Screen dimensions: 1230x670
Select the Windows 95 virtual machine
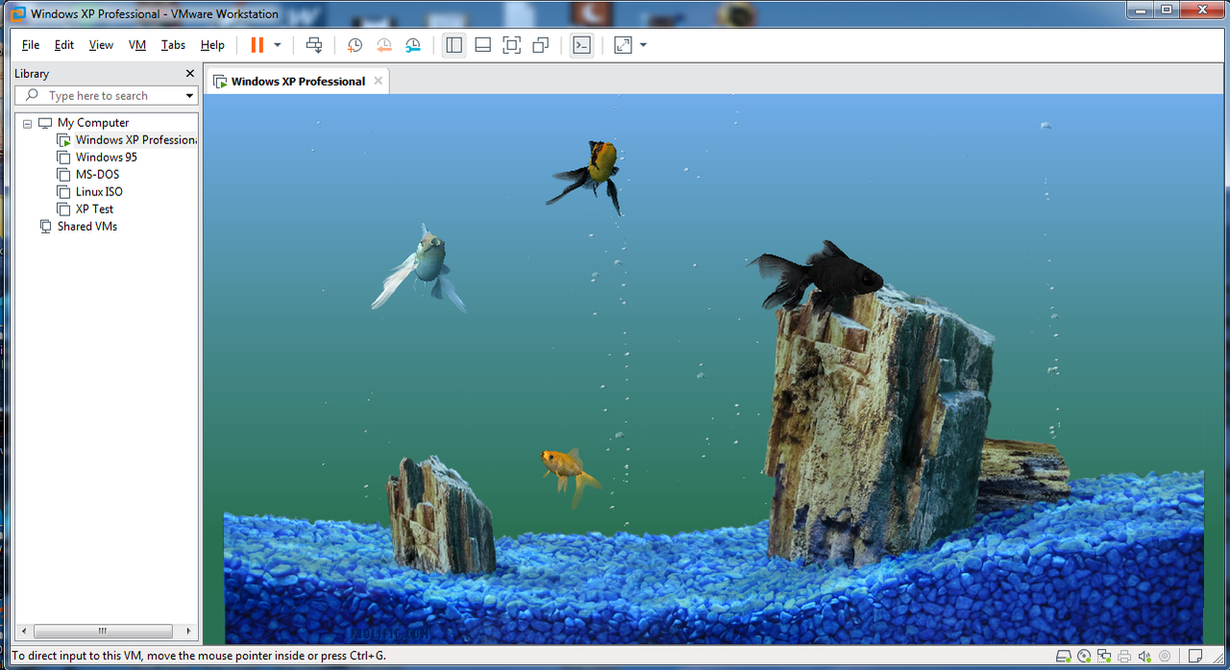(x=106, y=158)
